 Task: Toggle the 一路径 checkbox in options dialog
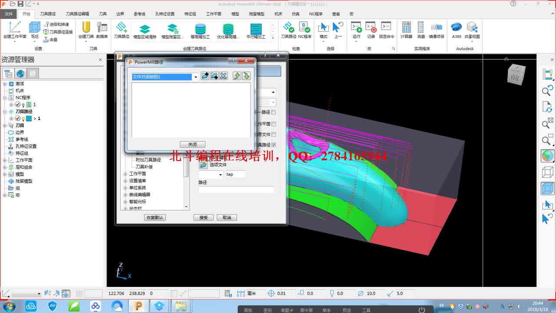[x=273, y=112]
